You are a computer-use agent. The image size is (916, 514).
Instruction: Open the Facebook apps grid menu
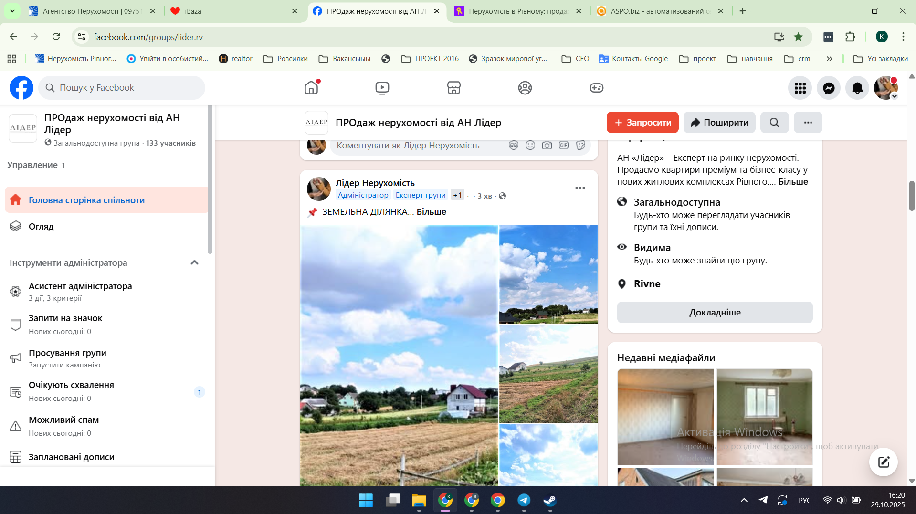pyautogui.click(x=800, y=88)
